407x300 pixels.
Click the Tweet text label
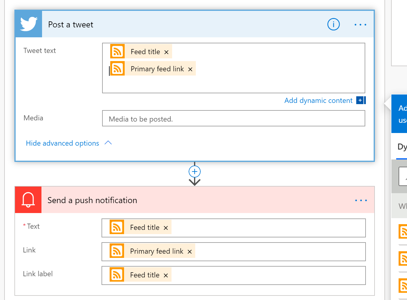[x=40, y=51]
